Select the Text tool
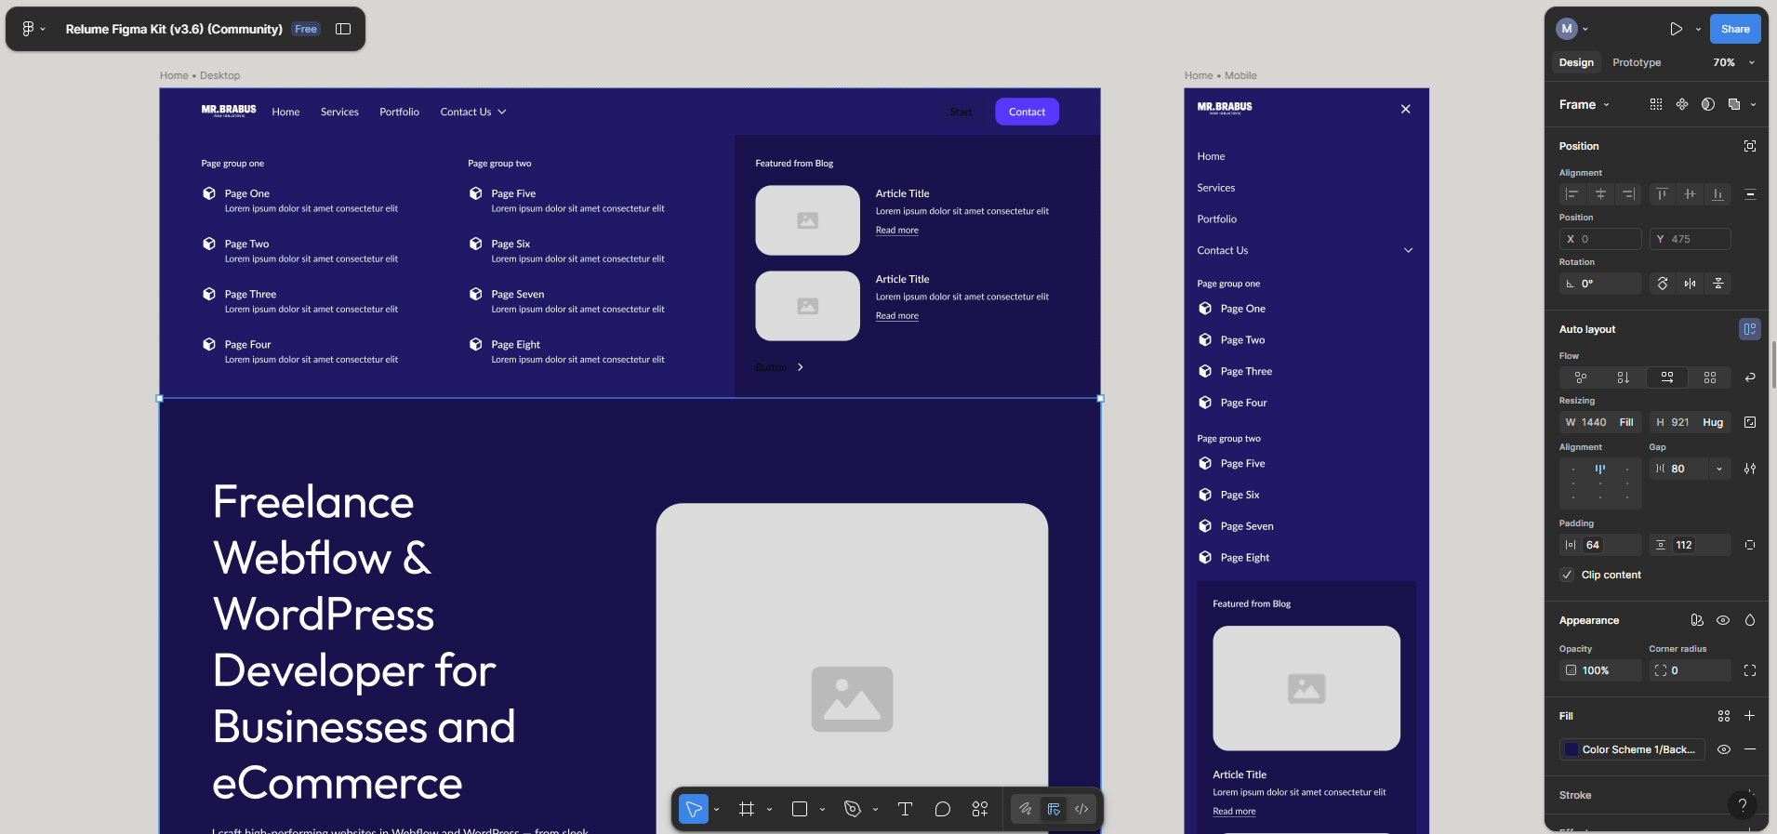The image size is (1777, 834). click(x=905, y=809)
